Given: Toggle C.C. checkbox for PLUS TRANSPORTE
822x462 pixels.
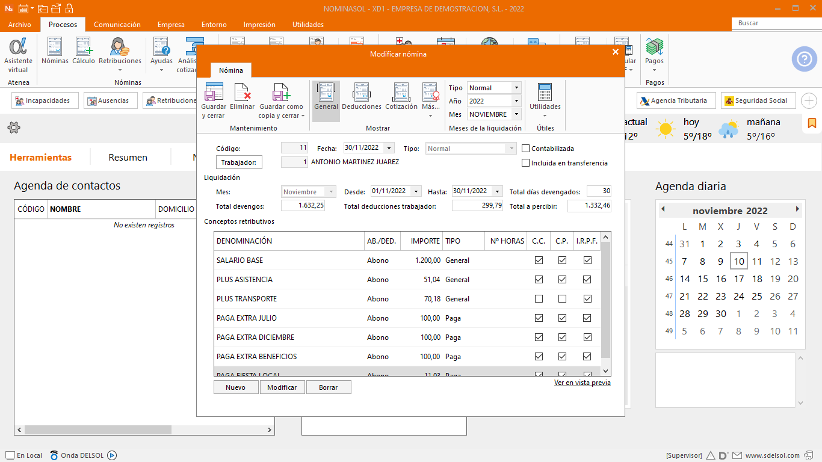Looking at the screenshot, I should [x=539, y=299].
